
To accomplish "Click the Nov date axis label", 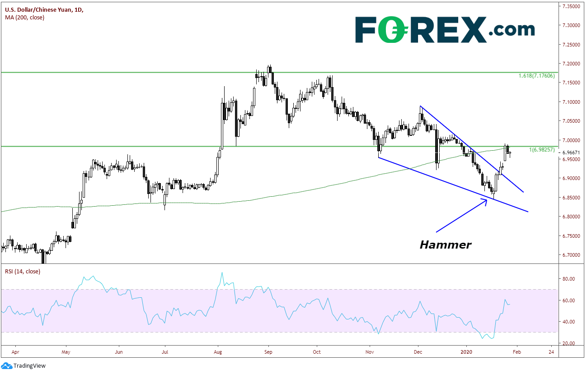I will tap(370, 351).
